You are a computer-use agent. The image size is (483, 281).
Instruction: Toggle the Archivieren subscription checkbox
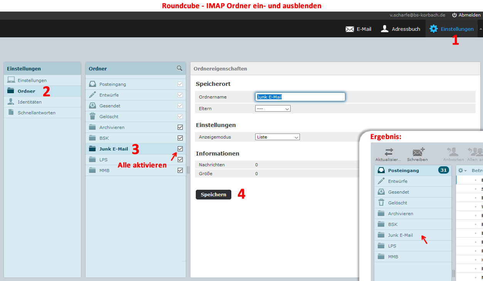(180, 127)
